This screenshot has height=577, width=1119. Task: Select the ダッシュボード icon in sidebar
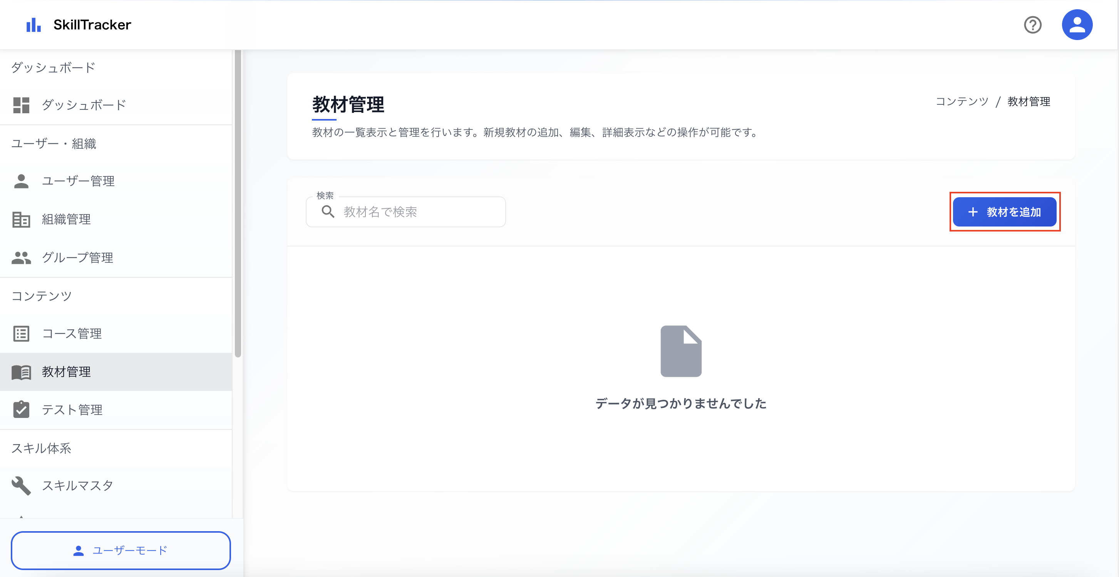(21, 105)
